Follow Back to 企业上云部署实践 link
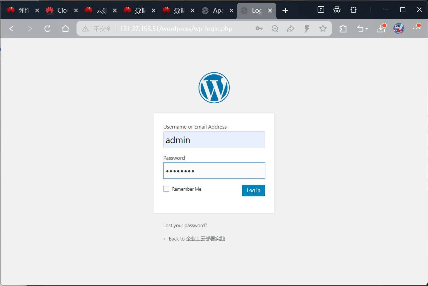The height and width of the screenshot is (286, 428). 194,239
